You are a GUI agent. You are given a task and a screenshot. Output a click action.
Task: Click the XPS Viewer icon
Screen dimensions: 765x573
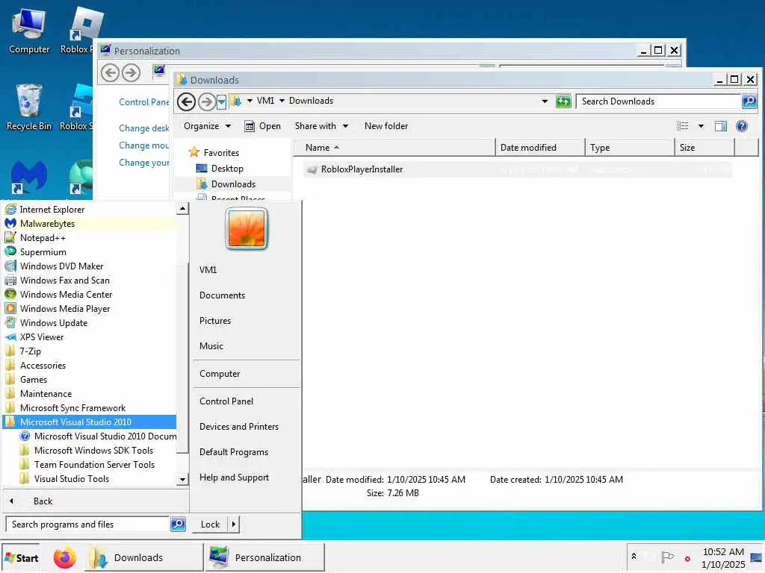tap(10, 336)
